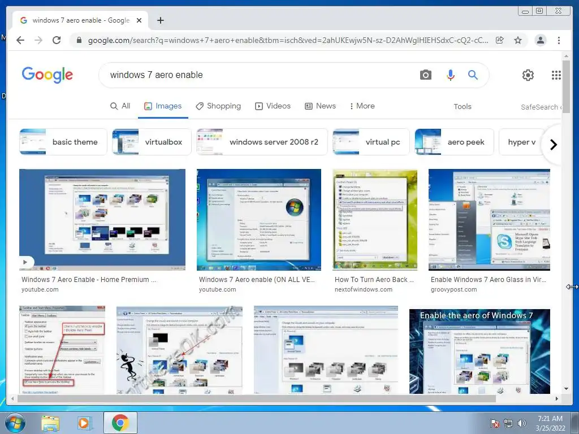Open the Taskbar properties dialog thumbnail
Screen dimensions: 579x434
(x=62, y=349)
